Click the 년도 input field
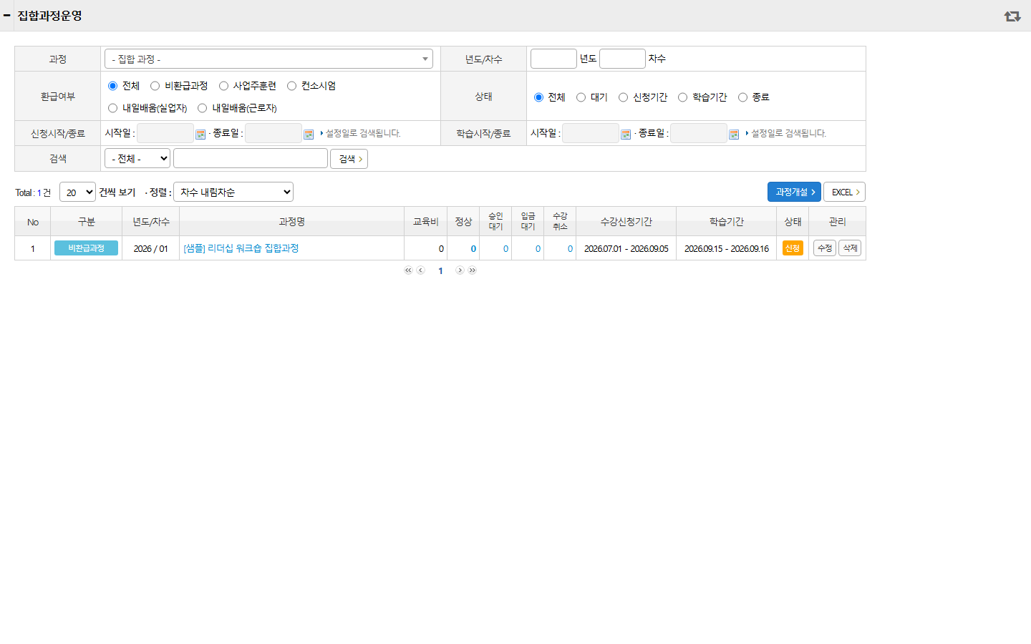Screen dimensions: 1031x644 pyautogui.click(x=553, y=59)
